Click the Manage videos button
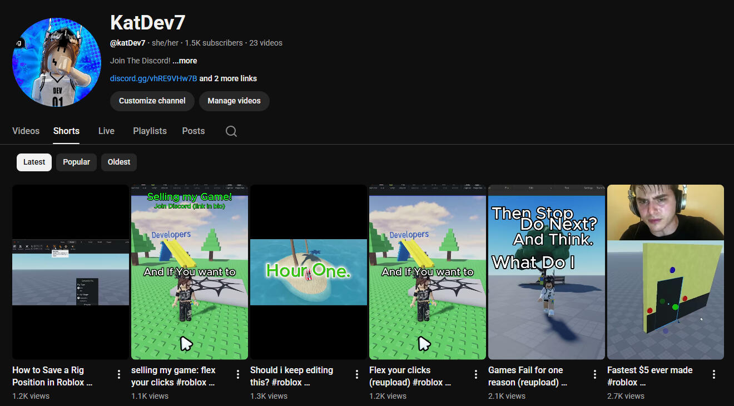Image resolution: width=734 pixels, height=406 pixels. pyautogui.click(x=234, y=101)
